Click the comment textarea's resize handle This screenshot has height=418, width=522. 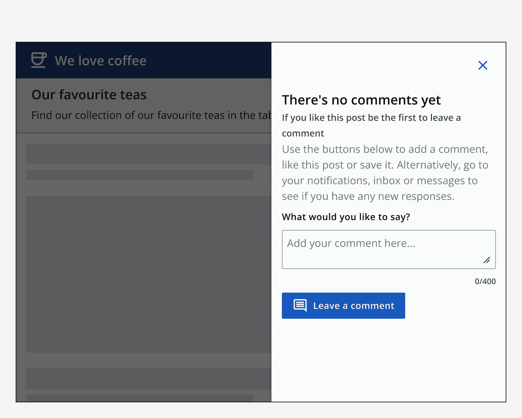(x=487, y=260)
